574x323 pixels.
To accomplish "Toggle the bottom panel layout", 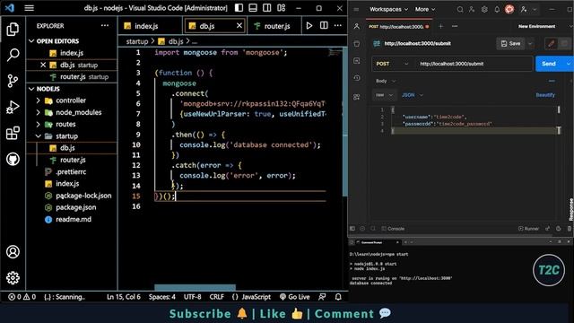I will pyautogui.click(x=253, y=8).
